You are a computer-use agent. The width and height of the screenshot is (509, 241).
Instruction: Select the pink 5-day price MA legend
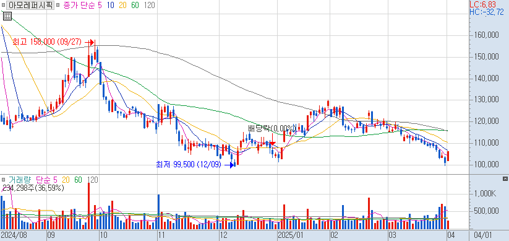point(100,5)
